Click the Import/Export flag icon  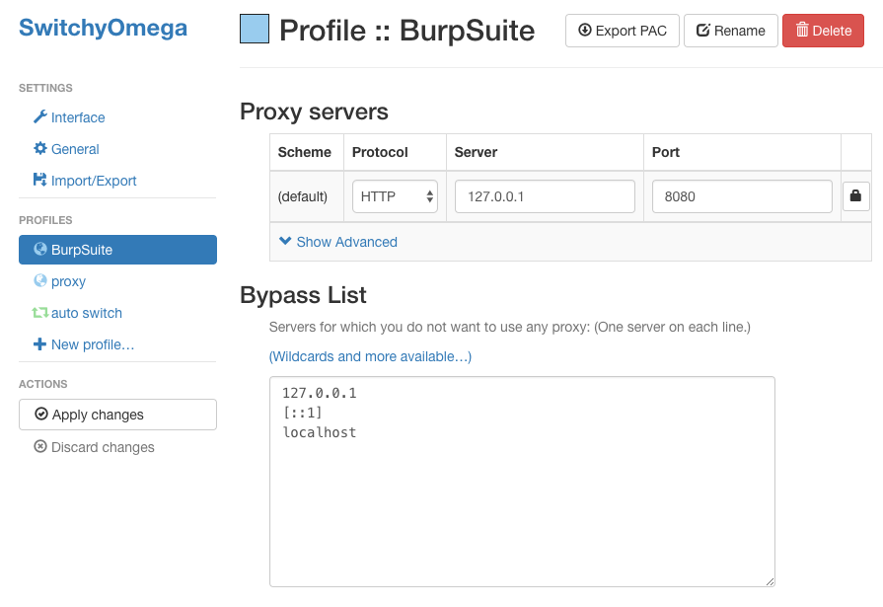(x=39, y=181)
